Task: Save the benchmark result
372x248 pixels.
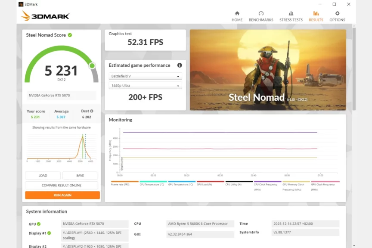Action: click(80, 176)
